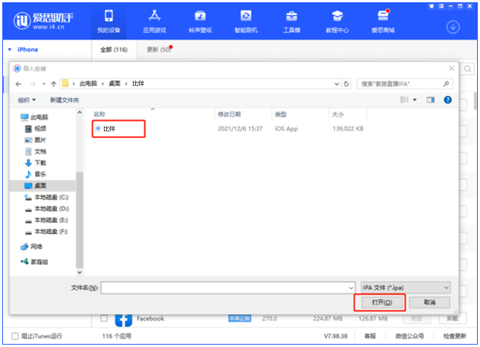The width and height of the screenshot is (480, 347).
Task: Click the help question mark icon in dialog
Action: [448, 100]
